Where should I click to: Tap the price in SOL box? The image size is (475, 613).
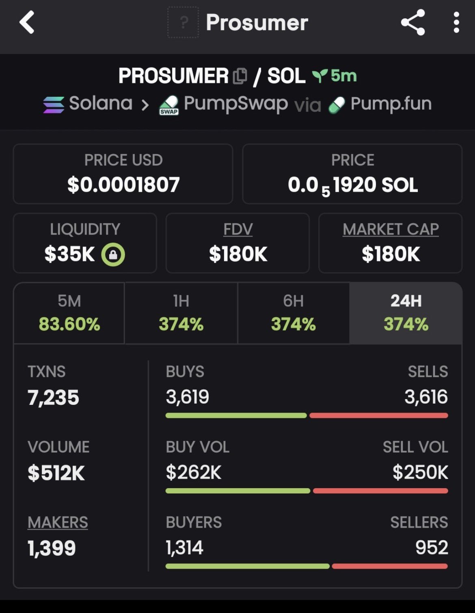(x=352, y=174)
